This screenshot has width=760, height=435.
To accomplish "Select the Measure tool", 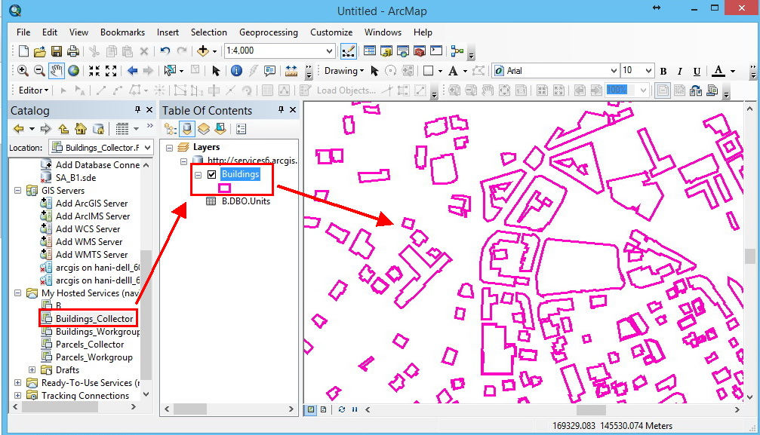I will tap(291, 71).
